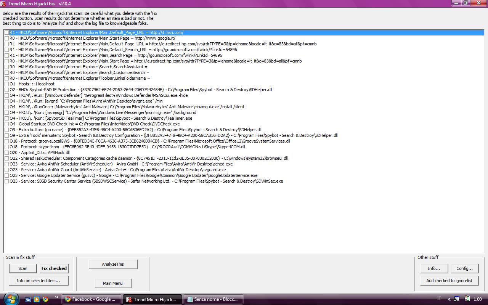This screenshot has width=488, height=305.
Task: Expand hidden system tray icons arrow
Action: [x=449, y=299]
